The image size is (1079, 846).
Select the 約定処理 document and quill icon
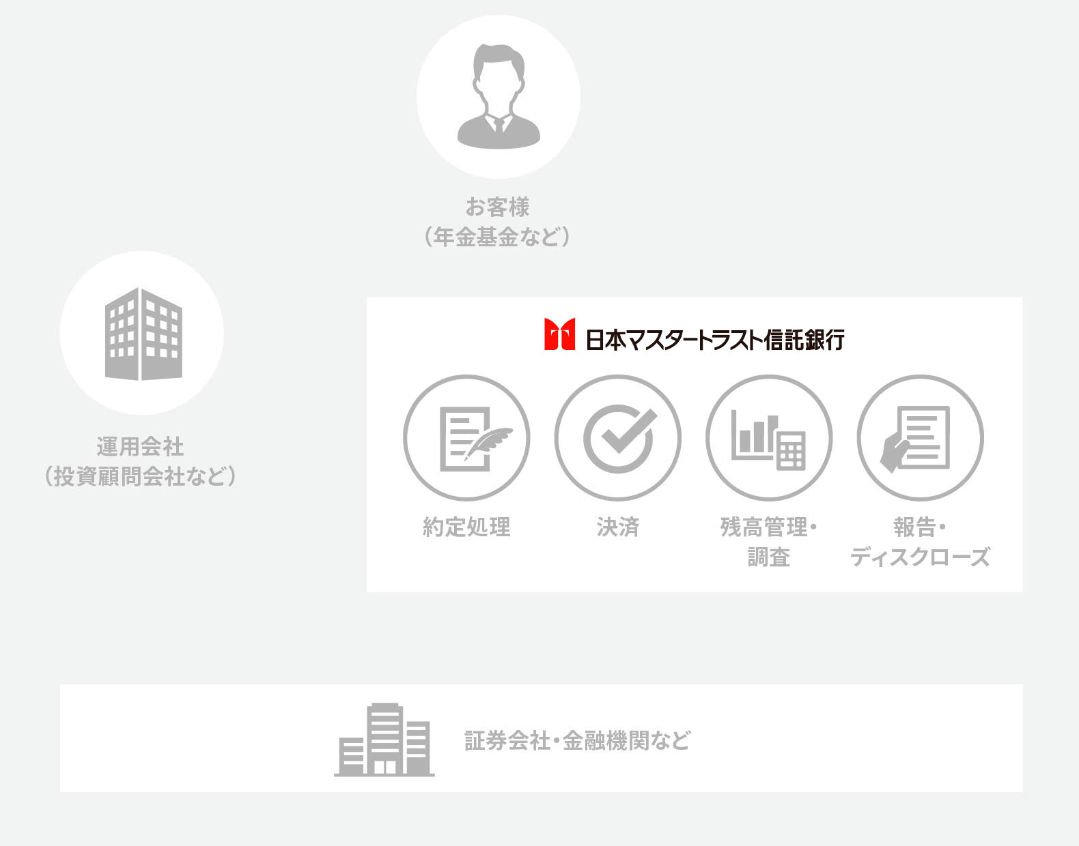(467, 438)
